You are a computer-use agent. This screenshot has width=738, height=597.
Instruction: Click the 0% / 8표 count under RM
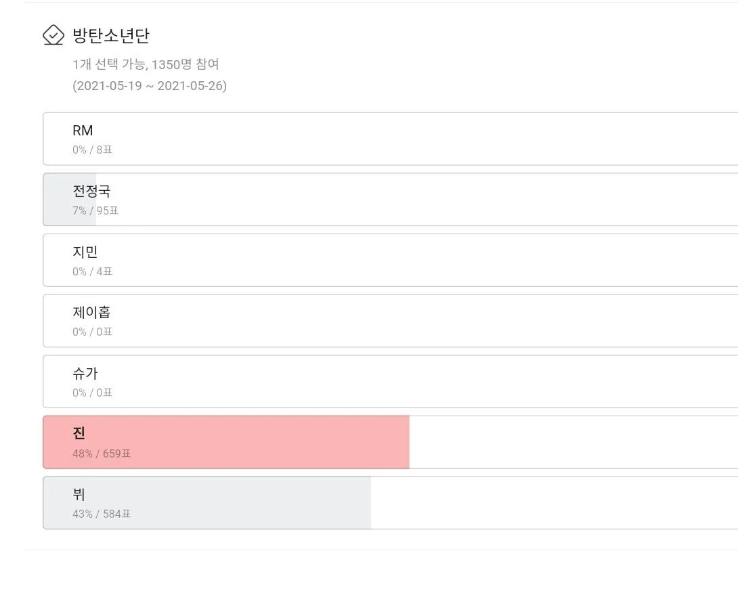tap(93, 150)
